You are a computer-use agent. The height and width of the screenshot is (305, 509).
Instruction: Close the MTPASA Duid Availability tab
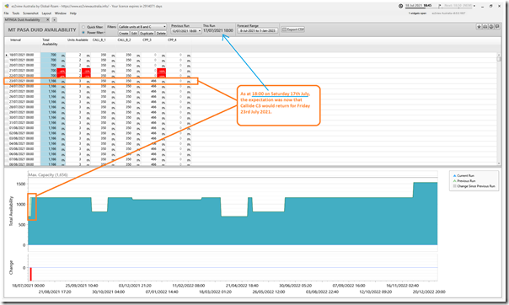[x=48, y=19]
